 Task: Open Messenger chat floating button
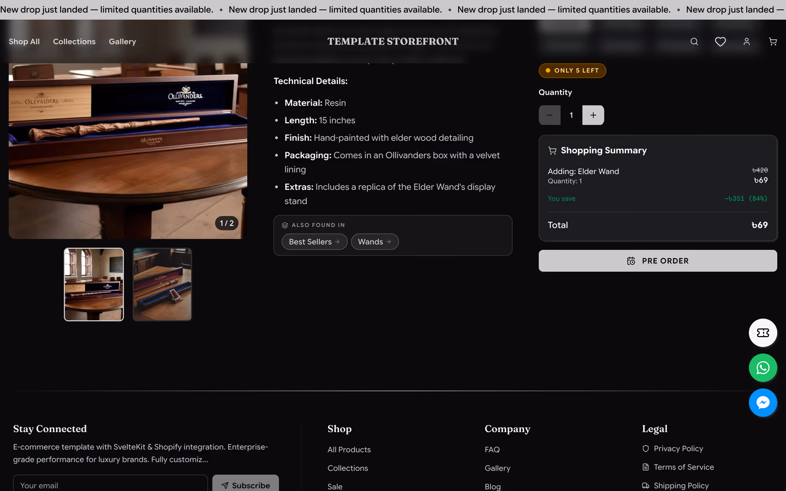763,403
